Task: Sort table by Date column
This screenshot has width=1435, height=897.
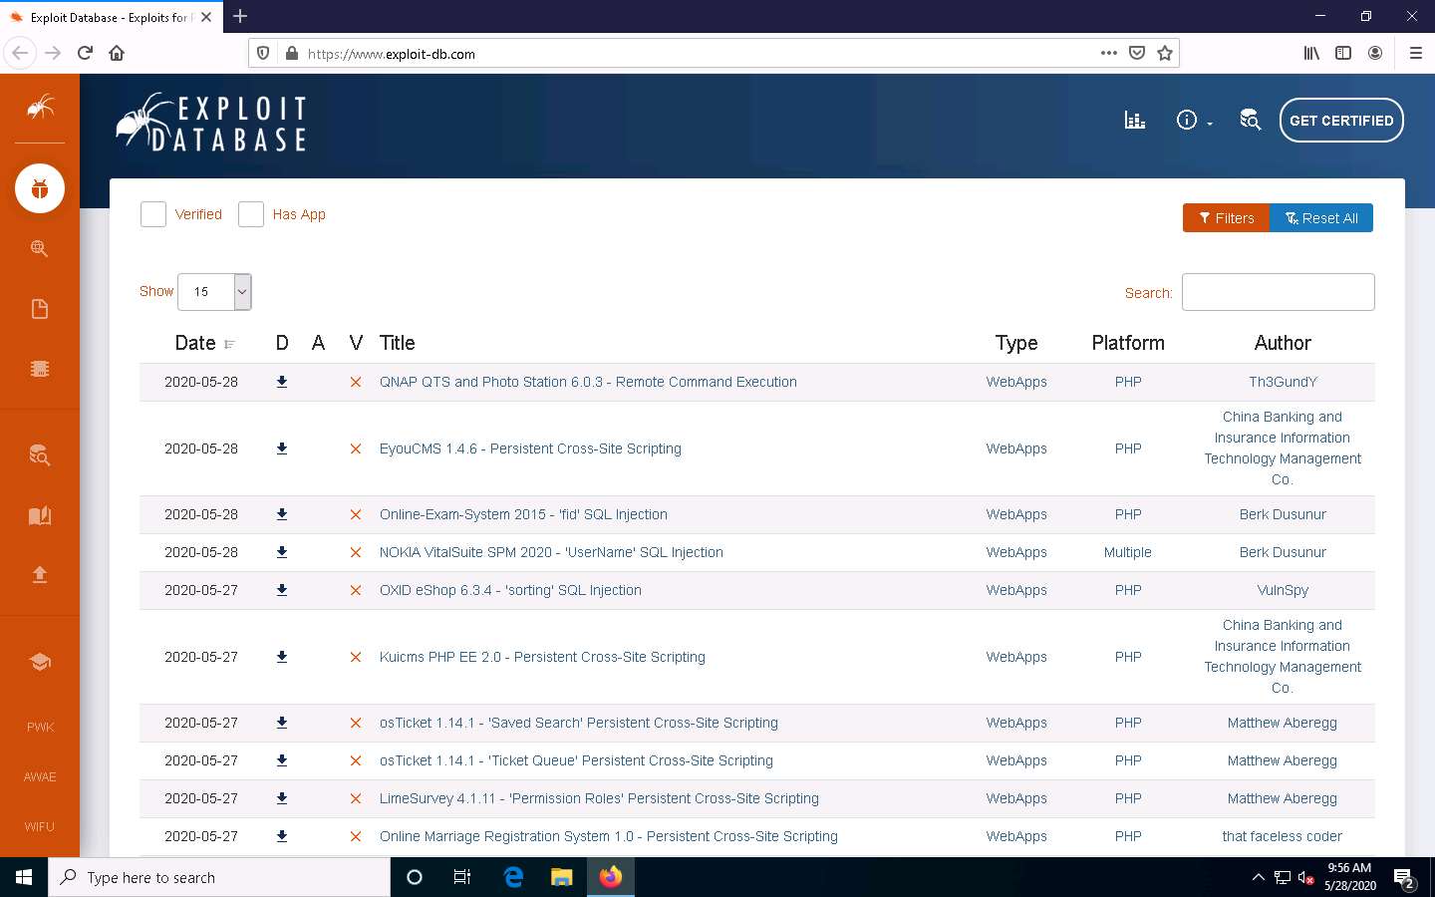Action: 203,343
